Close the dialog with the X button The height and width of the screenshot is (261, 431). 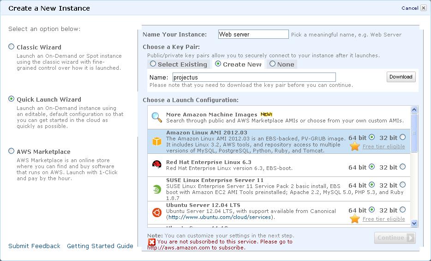(x=424, y=8)
